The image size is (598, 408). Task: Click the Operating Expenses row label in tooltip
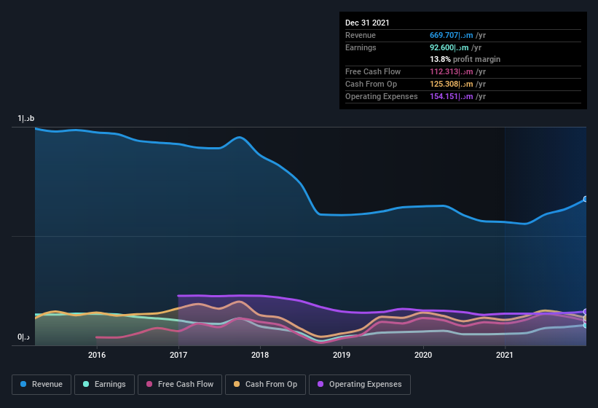click(382, 96)
